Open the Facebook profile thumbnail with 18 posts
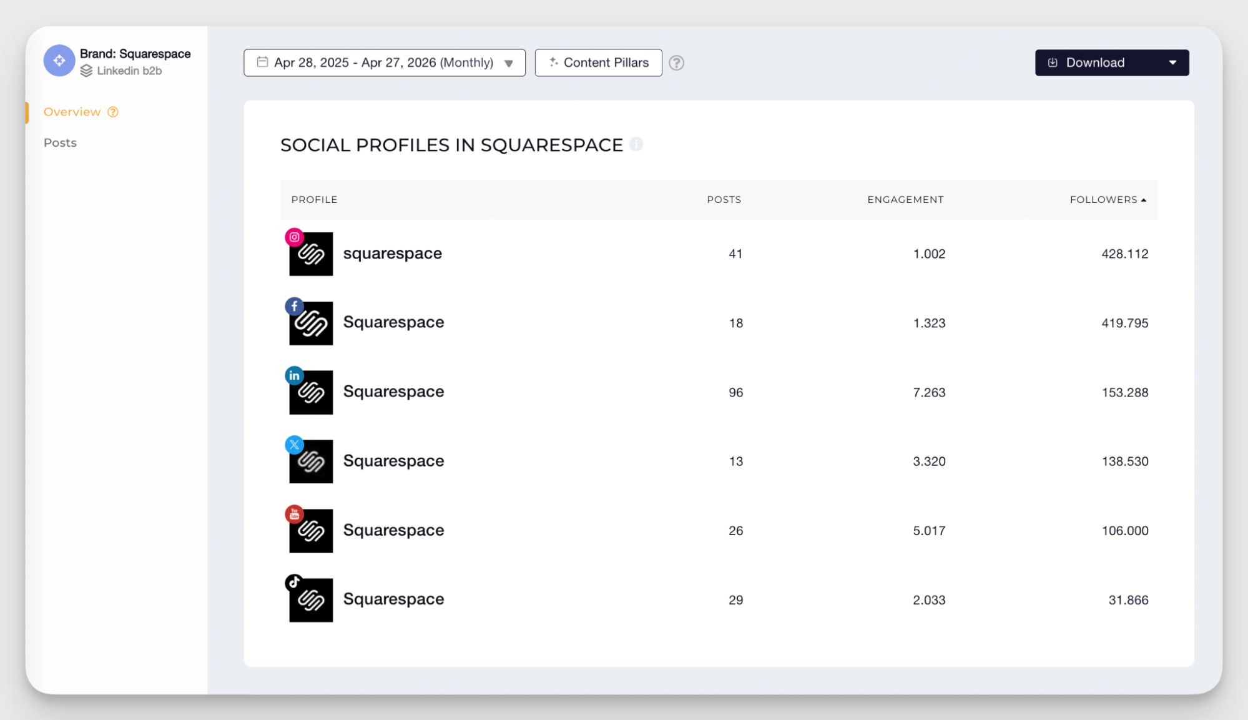Viewport: 1248px width, 720px height. [x=311, y=323]
